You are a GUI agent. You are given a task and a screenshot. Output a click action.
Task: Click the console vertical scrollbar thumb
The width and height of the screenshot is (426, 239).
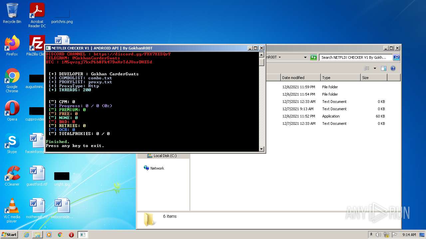click(262, 62)
